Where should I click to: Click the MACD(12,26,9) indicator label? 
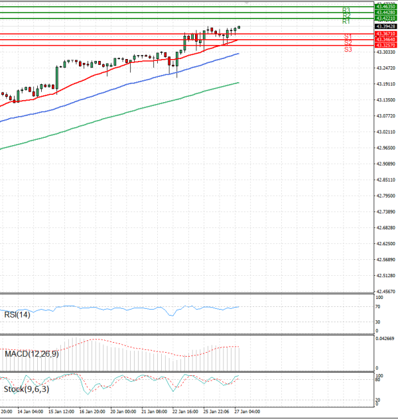[32, 354]
